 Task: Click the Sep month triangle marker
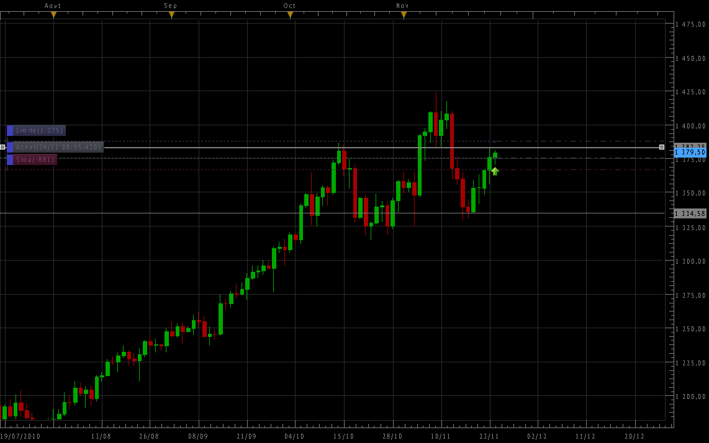171,15
